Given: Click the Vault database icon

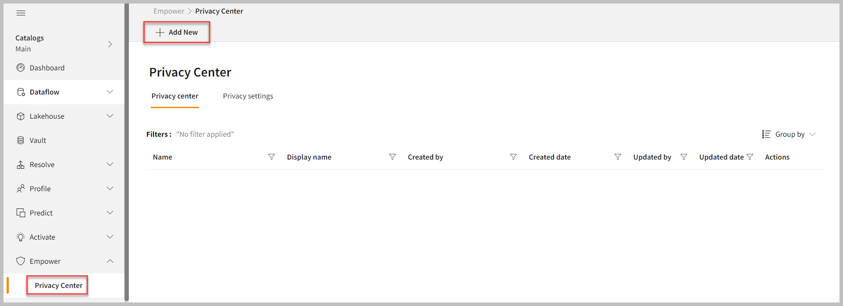Looking at the screenshot, I should click(x=21, y=140).
